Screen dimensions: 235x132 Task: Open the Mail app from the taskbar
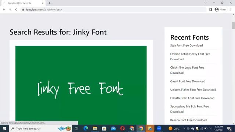[113, 128]
